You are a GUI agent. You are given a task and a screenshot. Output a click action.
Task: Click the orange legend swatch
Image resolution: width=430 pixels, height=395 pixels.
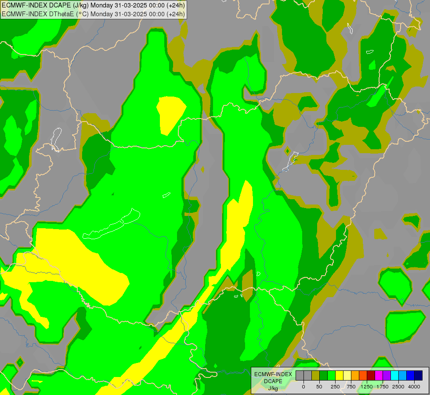pos(355,376)
